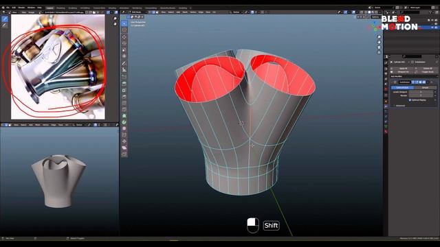This screenshot has height=247, width=440.
Task: Select Simple subdivision type
Action: 426,88
